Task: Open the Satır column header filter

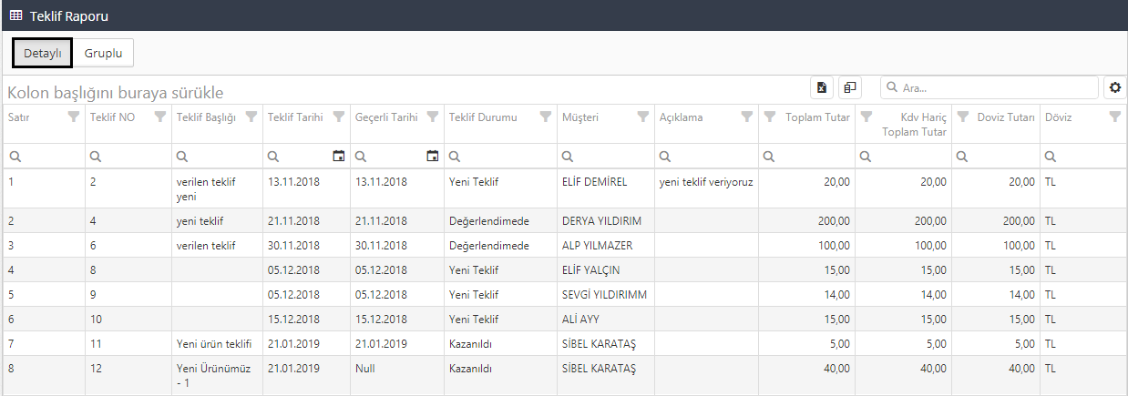Action: pos(74,117)
